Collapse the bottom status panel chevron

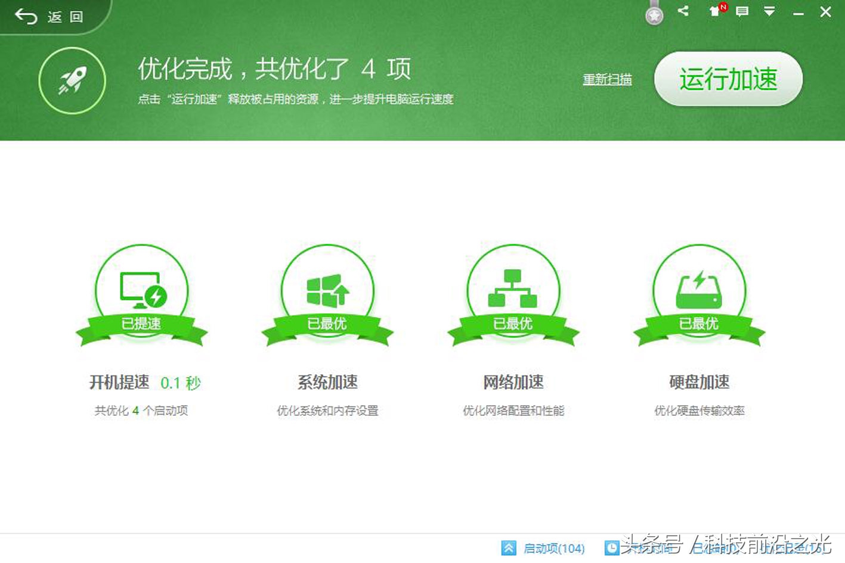tap(509, 547)
